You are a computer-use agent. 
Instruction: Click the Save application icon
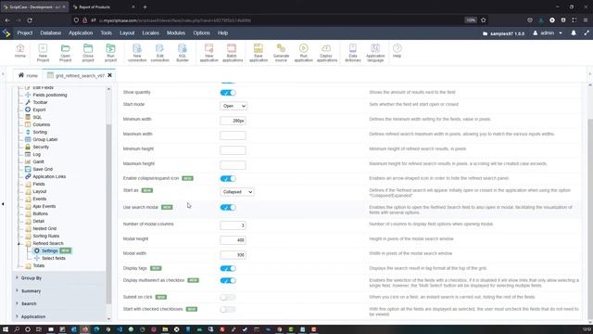point(259,53)
